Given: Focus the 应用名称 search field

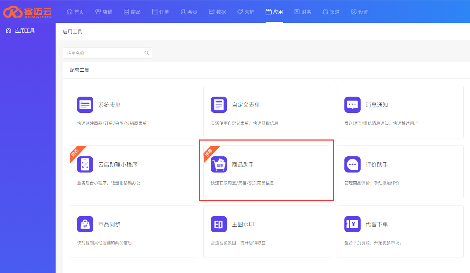Looking at the screenshot, I should [104, 53].
